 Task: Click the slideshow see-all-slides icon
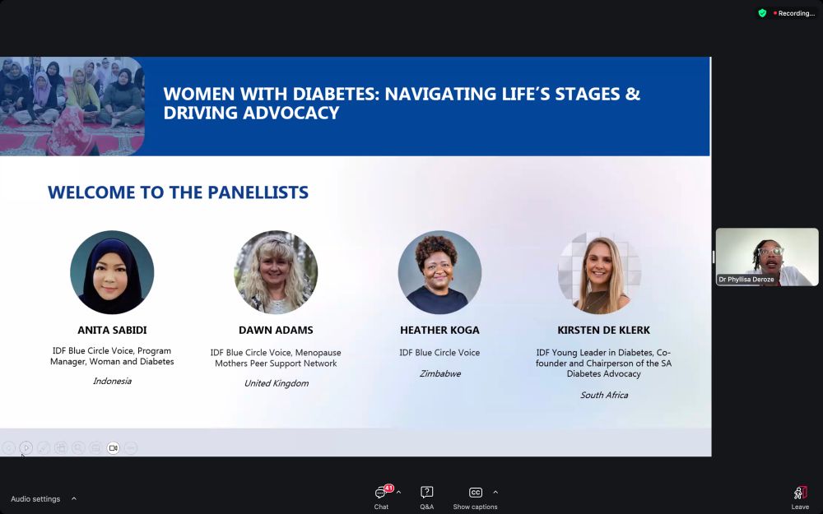pos(61,448)
